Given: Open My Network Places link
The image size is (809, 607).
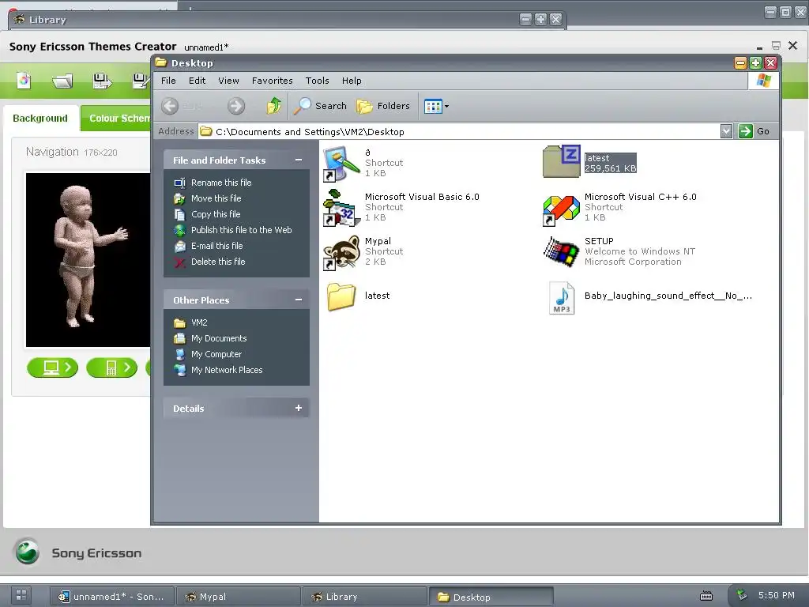Looking at the screenshot, I should click(227, 370).
